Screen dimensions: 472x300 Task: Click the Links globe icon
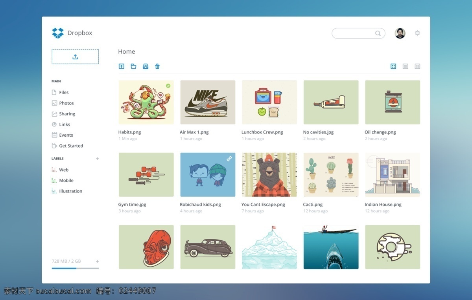click(54, 124)
